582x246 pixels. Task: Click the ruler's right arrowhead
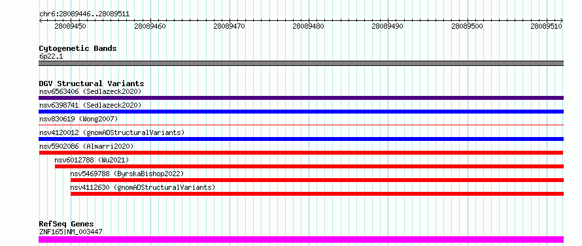(x=562, y=20)
